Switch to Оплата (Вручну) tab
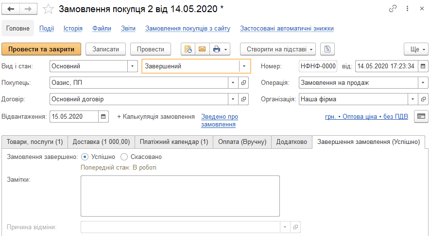Screen dimensions: 430x236 pyautogui.click(x=242, y=142)
